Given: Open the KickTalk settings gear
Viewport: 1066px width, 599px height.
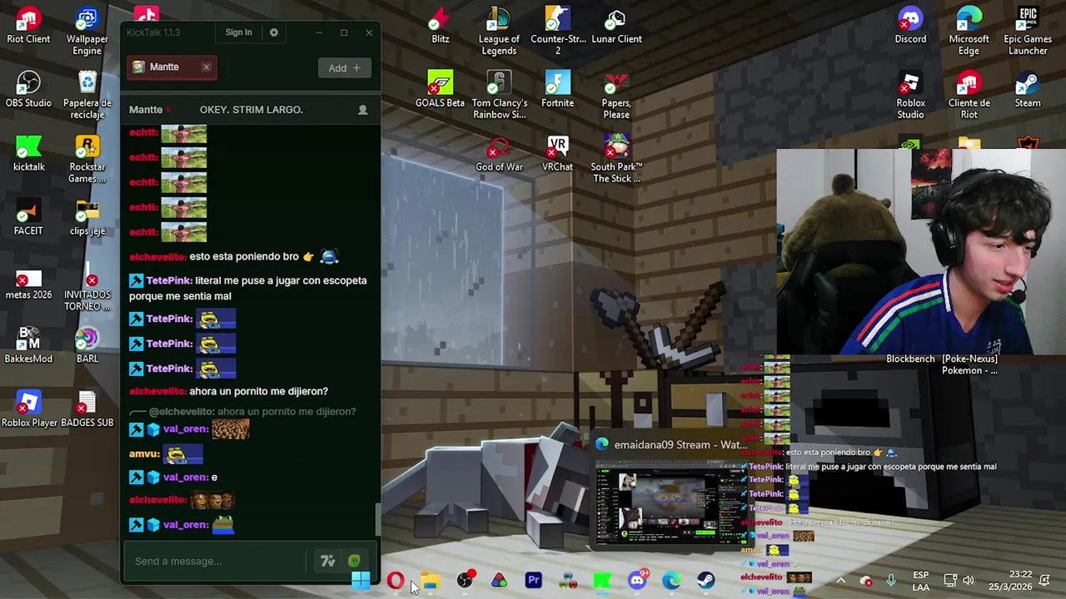Looking at the screenshot, I should click(274, 32).
